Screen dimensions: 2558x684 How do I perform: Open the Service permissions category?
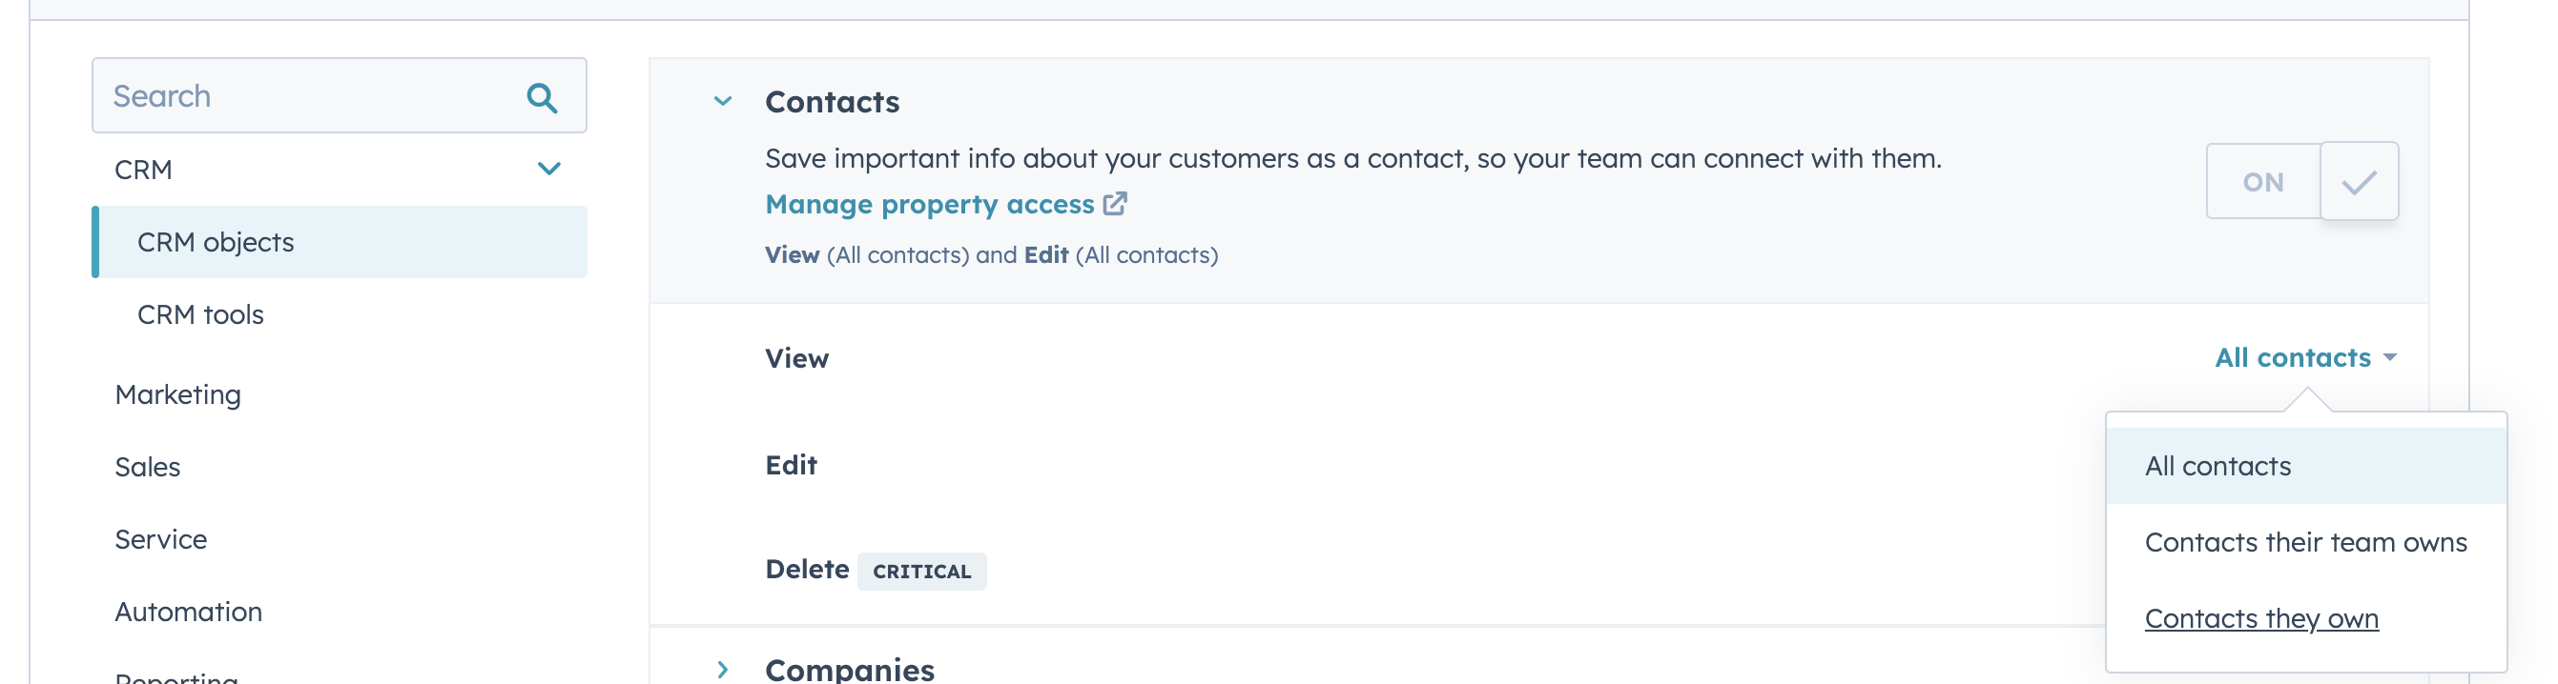(161, 538)
